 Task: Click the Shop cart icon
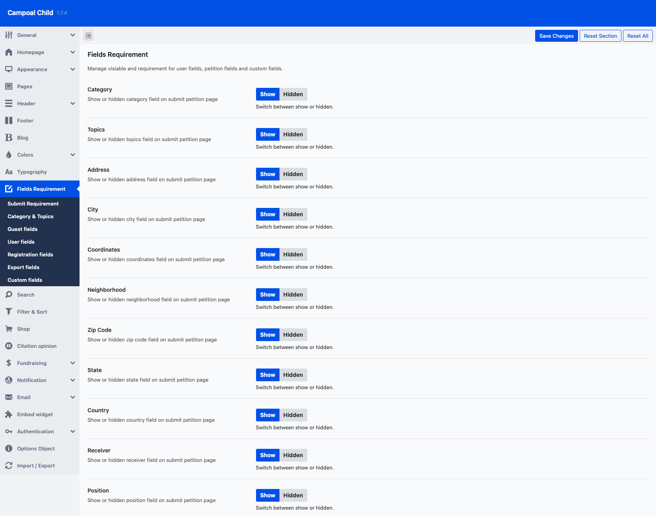tap(9, 329)
